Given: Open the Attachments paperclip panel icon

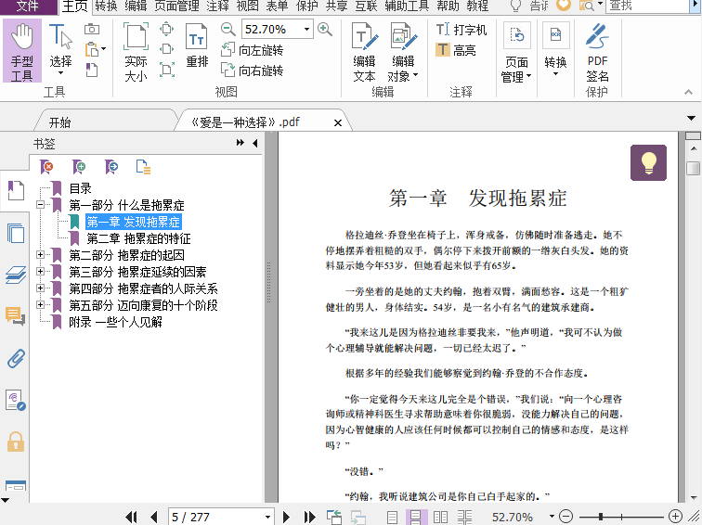Looking at the screenshot, I should coord(16,358).
